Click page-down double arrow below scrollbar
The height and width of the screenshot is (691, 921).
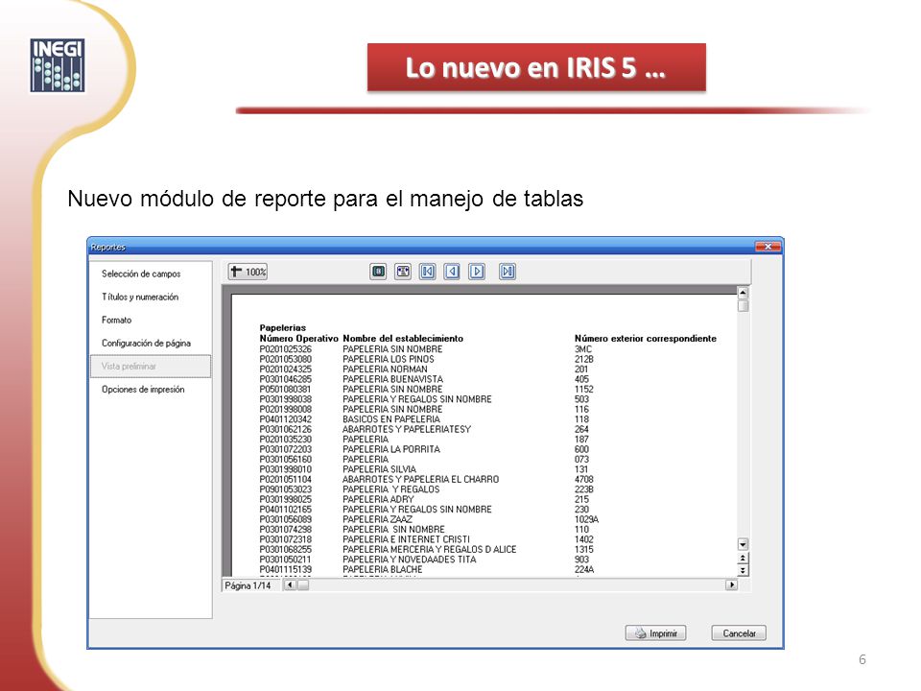[x=743, y=570]
